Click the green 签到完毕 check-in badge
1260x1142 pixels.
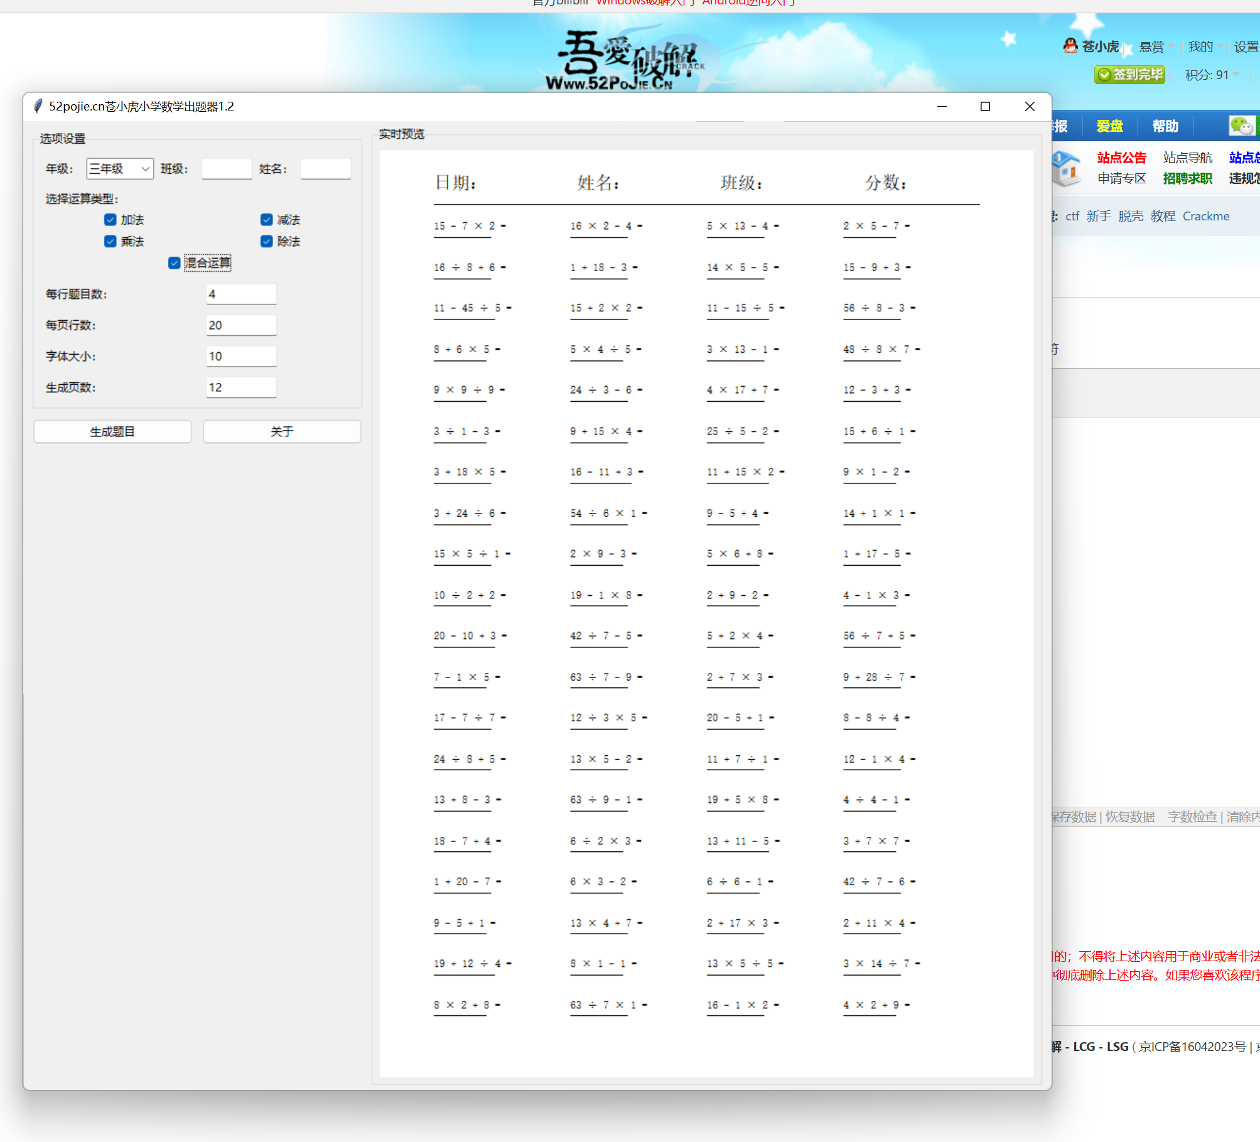[1130, 75]
